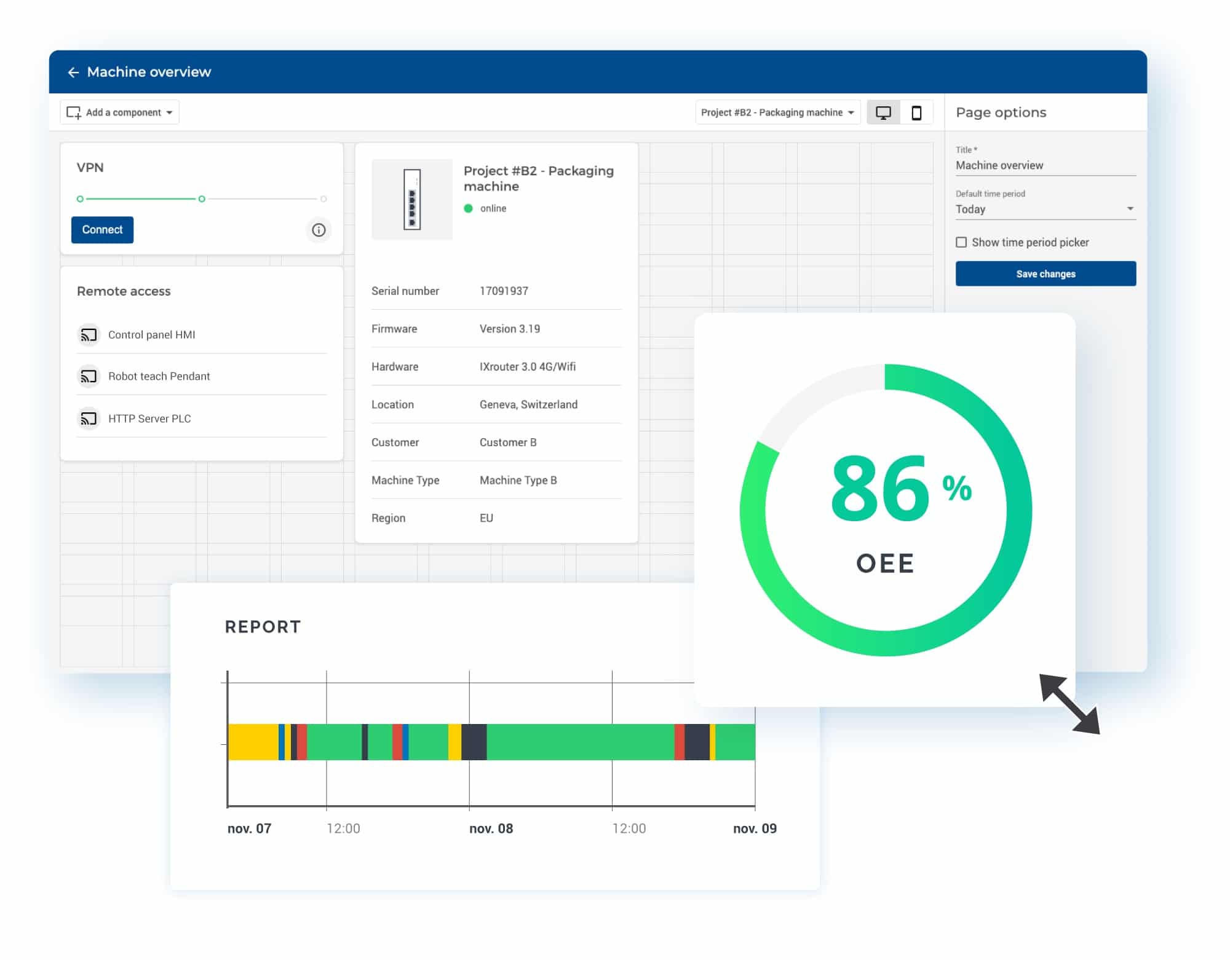Open Add a component dropdown
The width and height of the screenshot is (1230, 960).
pos(120,112)
